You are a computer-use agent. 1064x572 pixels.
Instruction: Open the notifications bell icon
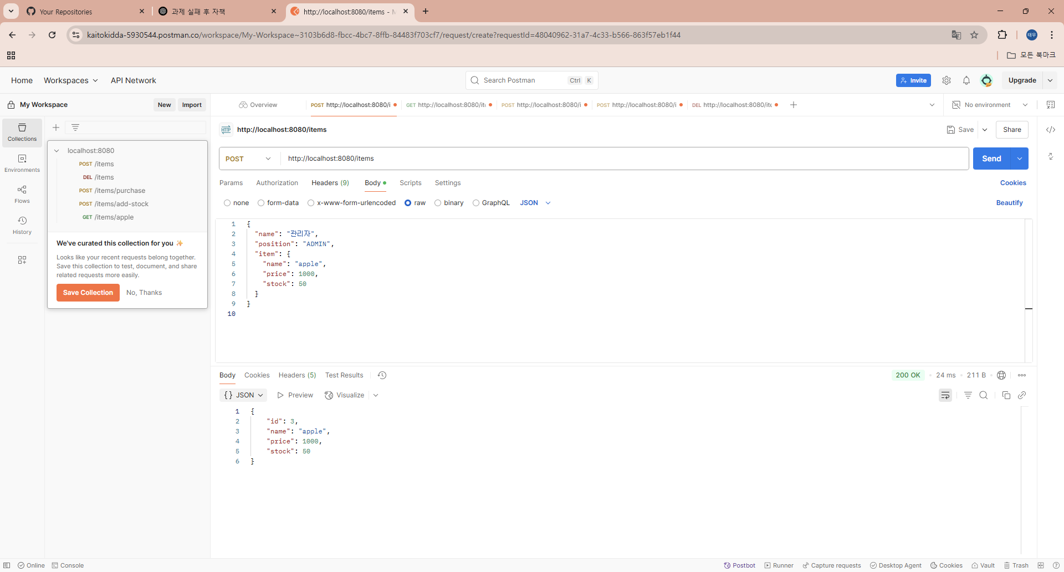(x=966, y=80)
